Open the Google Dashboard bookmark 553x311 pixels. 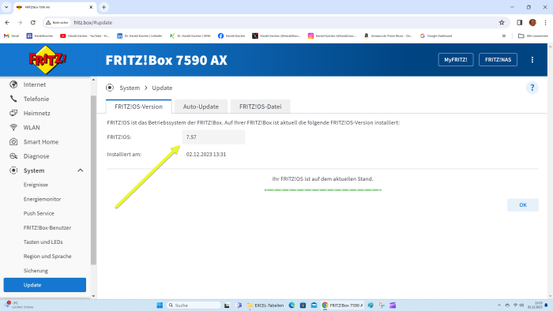[x=436, y=36]
